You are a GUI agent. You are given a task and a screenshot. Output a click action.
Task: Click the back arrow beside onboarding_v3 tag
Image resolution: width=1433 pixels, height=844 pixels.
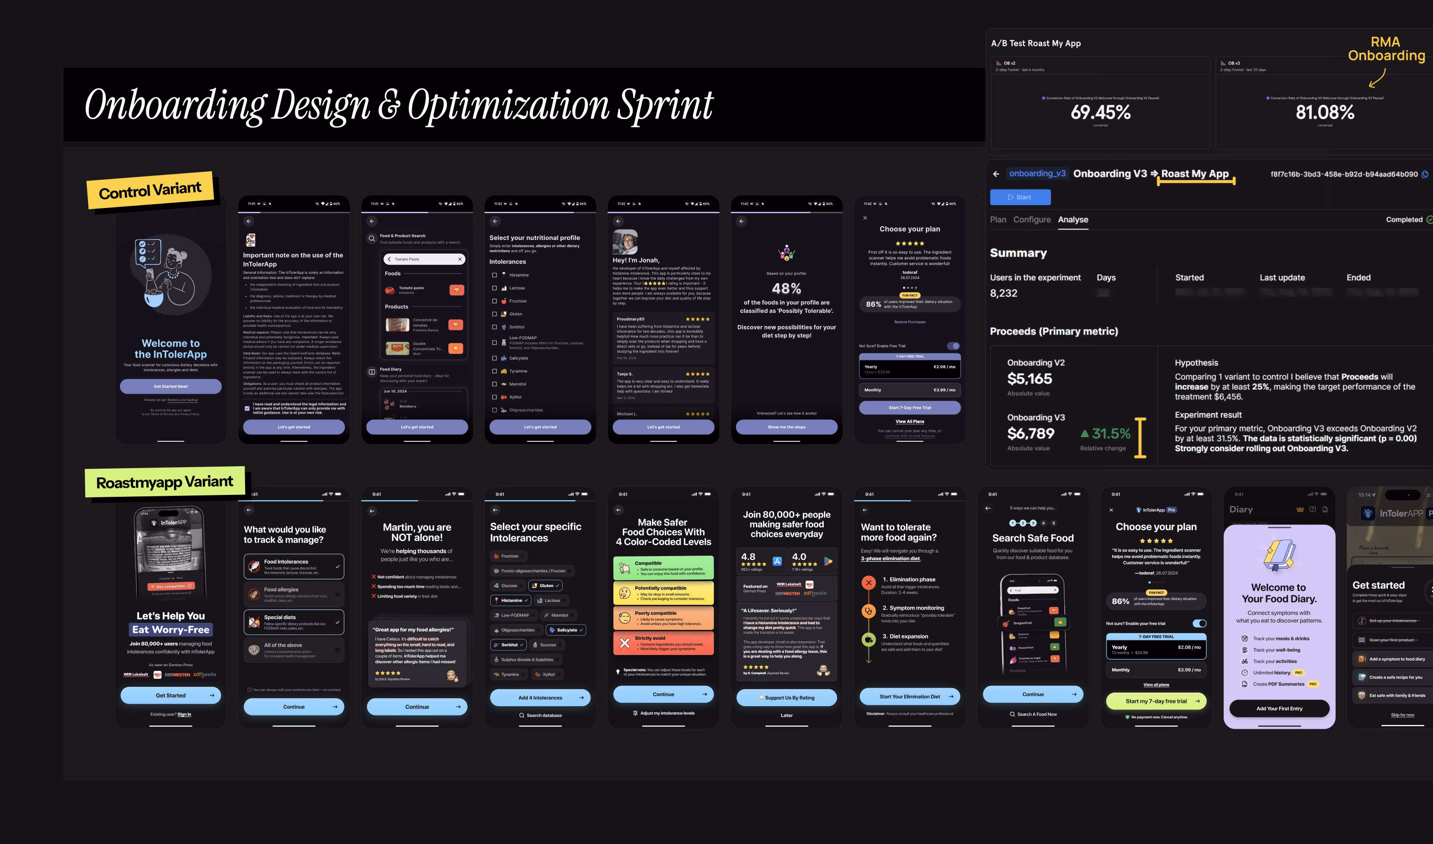995,174
